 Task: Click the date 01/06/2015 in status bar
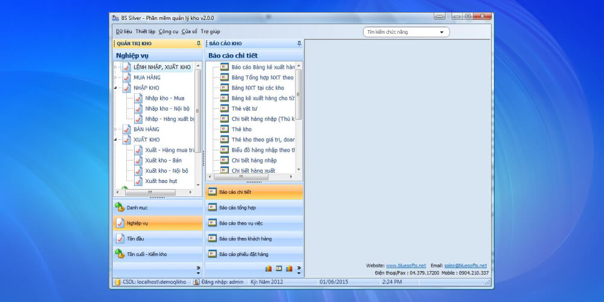(x=333, y=282)
